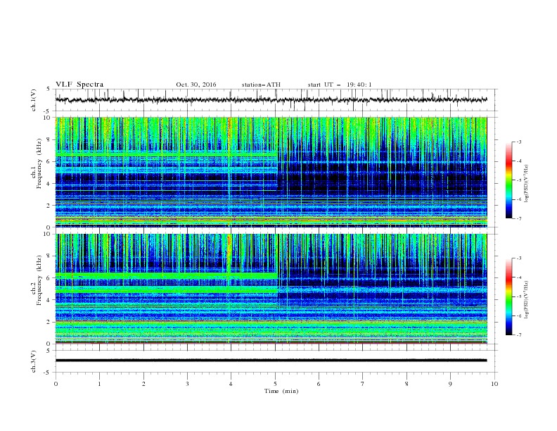Click the "8" kHz tick on ch.1 frequency axis

tap(49, 139)
